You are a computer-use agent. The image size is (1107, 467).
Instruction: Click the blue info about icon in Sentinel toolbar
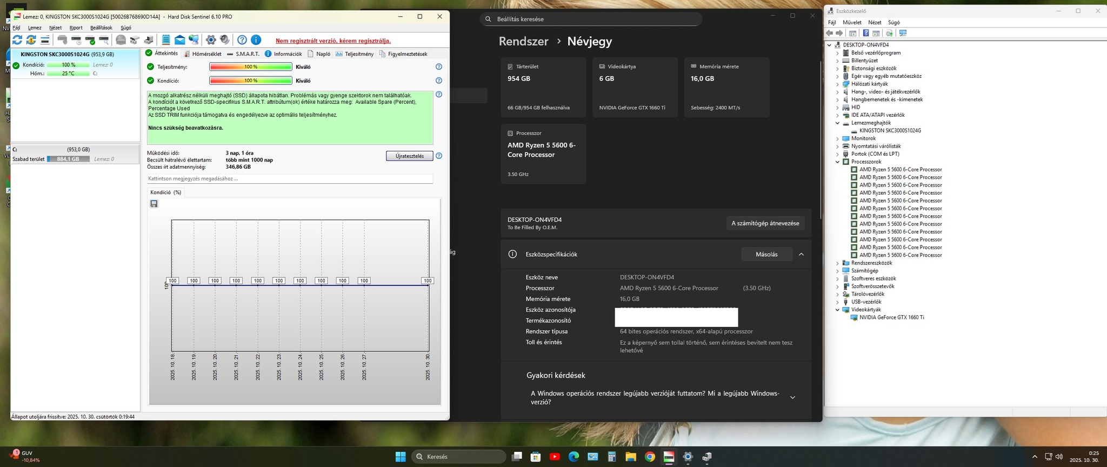pyautogui.click(x=256, y=40)
